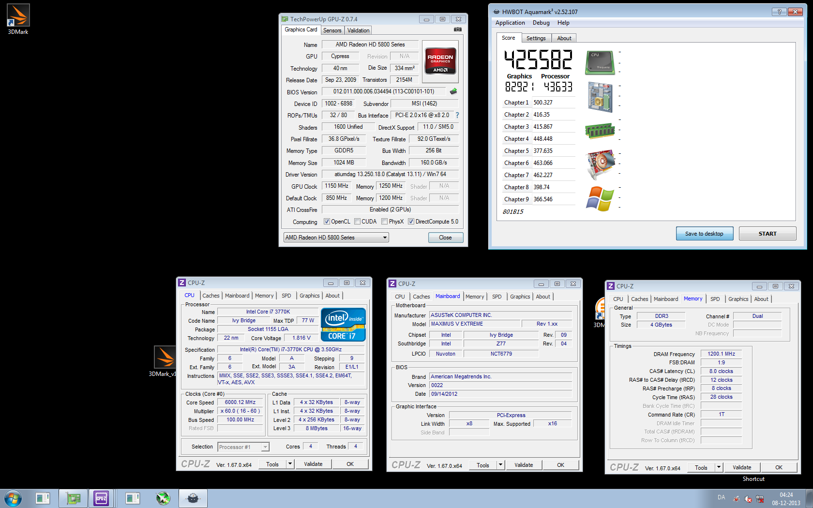The height and width of the screenshot is (508, 813).
Task: Open the Windows Start menu orb
Action: 13,498
